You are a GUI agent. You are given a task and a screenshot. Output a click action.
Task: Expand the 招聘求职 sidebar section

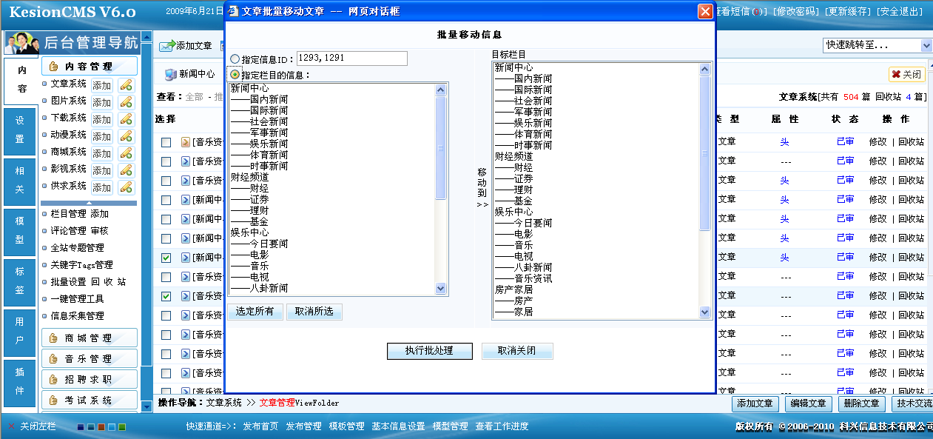tap(89, 380)
